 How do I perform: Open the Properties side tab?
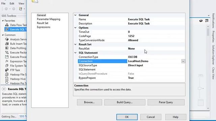point(213,37)
